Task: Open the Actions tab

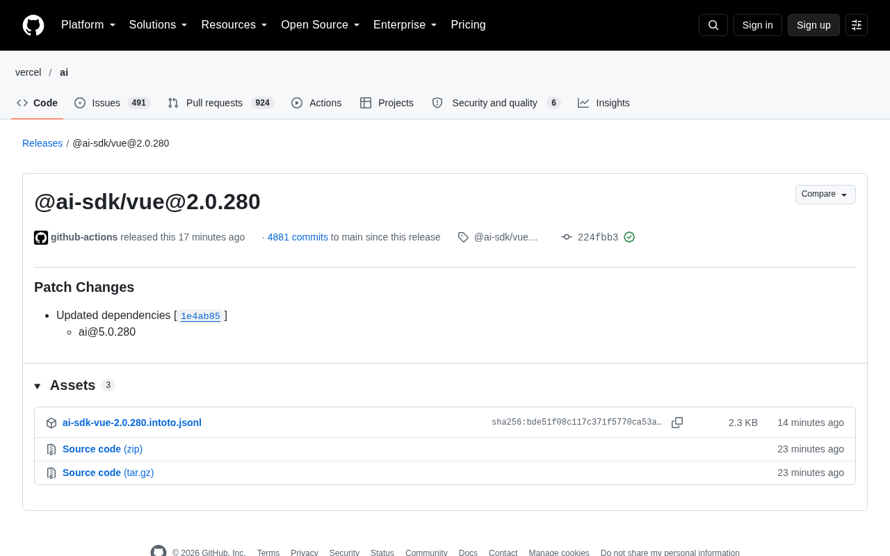Action: pyautogui.click(x=316, y=103)
